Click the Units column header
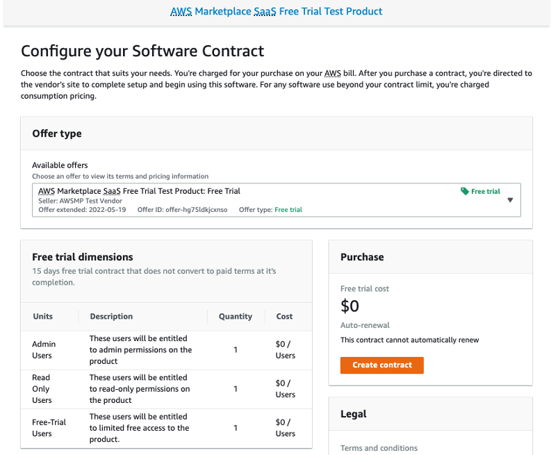Viewport: 551px width, 455px height. (x=43, y=316)
